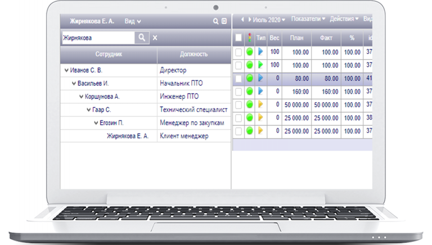
Task: Go to next month arrow
Action: pos(250,20)
